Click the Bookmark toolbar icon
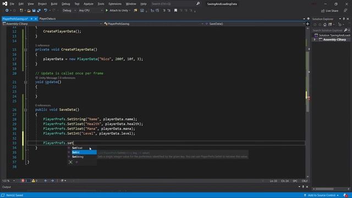The width and height of the screenshot is (352, 198). click(175, 10)
